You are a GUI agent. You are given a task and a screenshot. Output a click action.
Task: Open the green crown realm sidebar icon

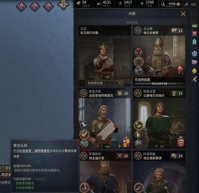click(x=195, y=25)
